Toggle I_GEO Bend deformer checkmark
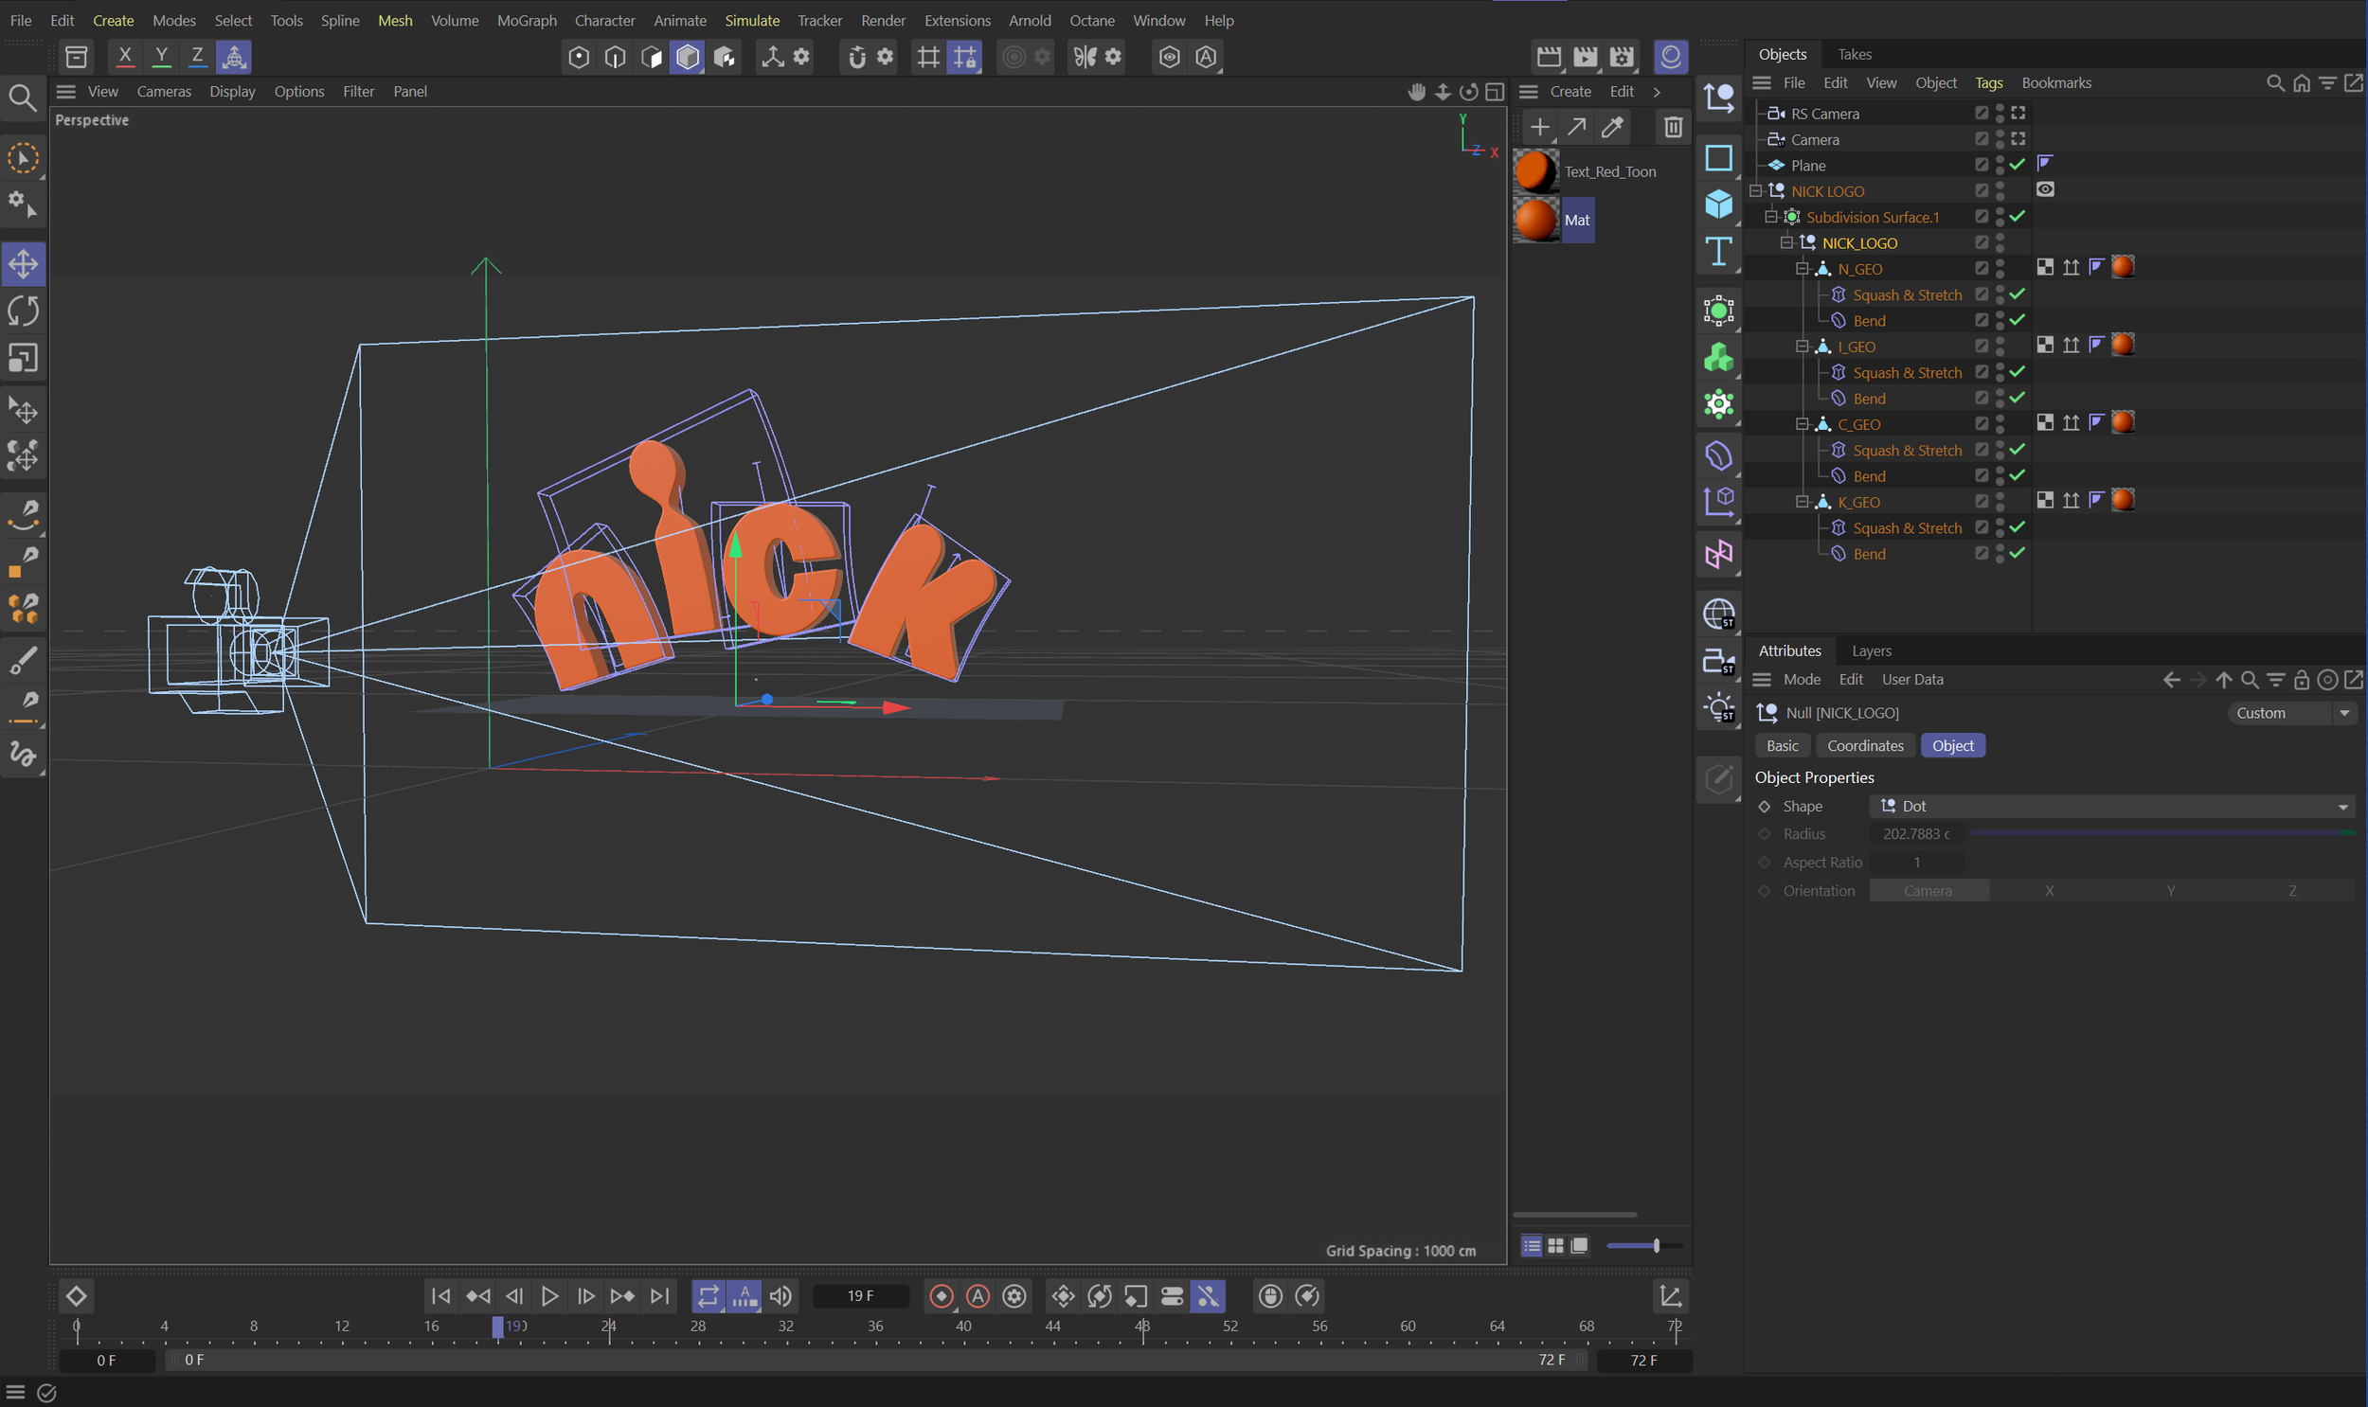This screenshot has height=1407, width=2368. (2018, 398)
